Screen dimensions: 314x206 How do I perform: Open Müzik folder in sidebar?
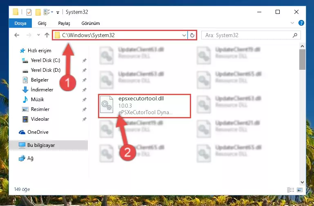(38, 100)
